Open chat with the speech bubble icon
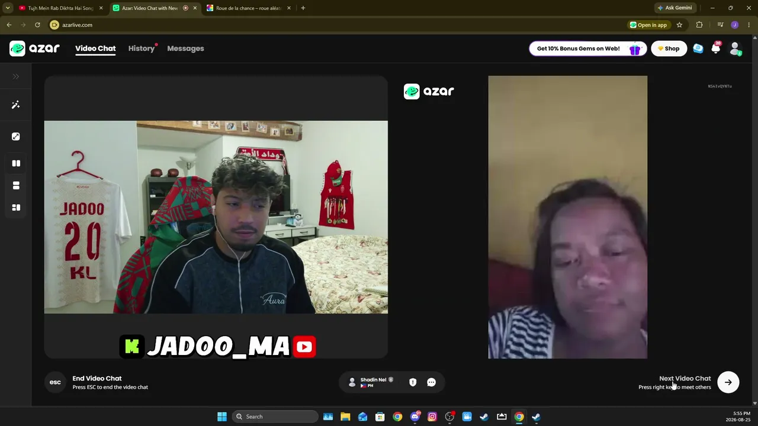758x426 pixels. (431, 382)
